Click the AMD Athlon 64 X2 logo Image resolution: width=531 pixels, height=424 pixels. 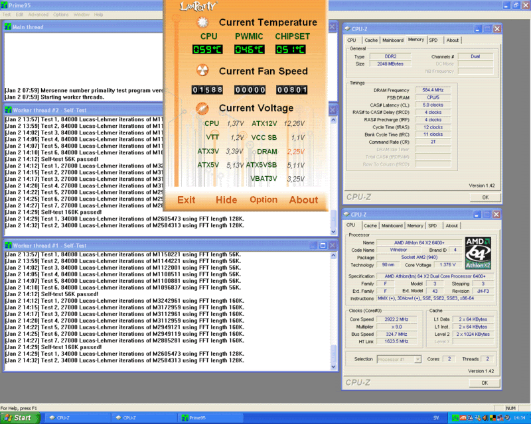click(478, 253)
